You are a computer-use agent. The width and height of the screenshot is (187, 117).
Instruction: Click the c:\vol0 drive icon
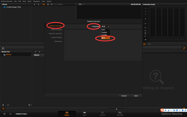[x=4, y=7]
